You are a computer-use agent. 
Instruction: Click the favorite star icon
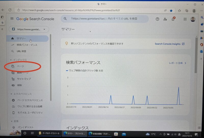(x=171, y=11)
